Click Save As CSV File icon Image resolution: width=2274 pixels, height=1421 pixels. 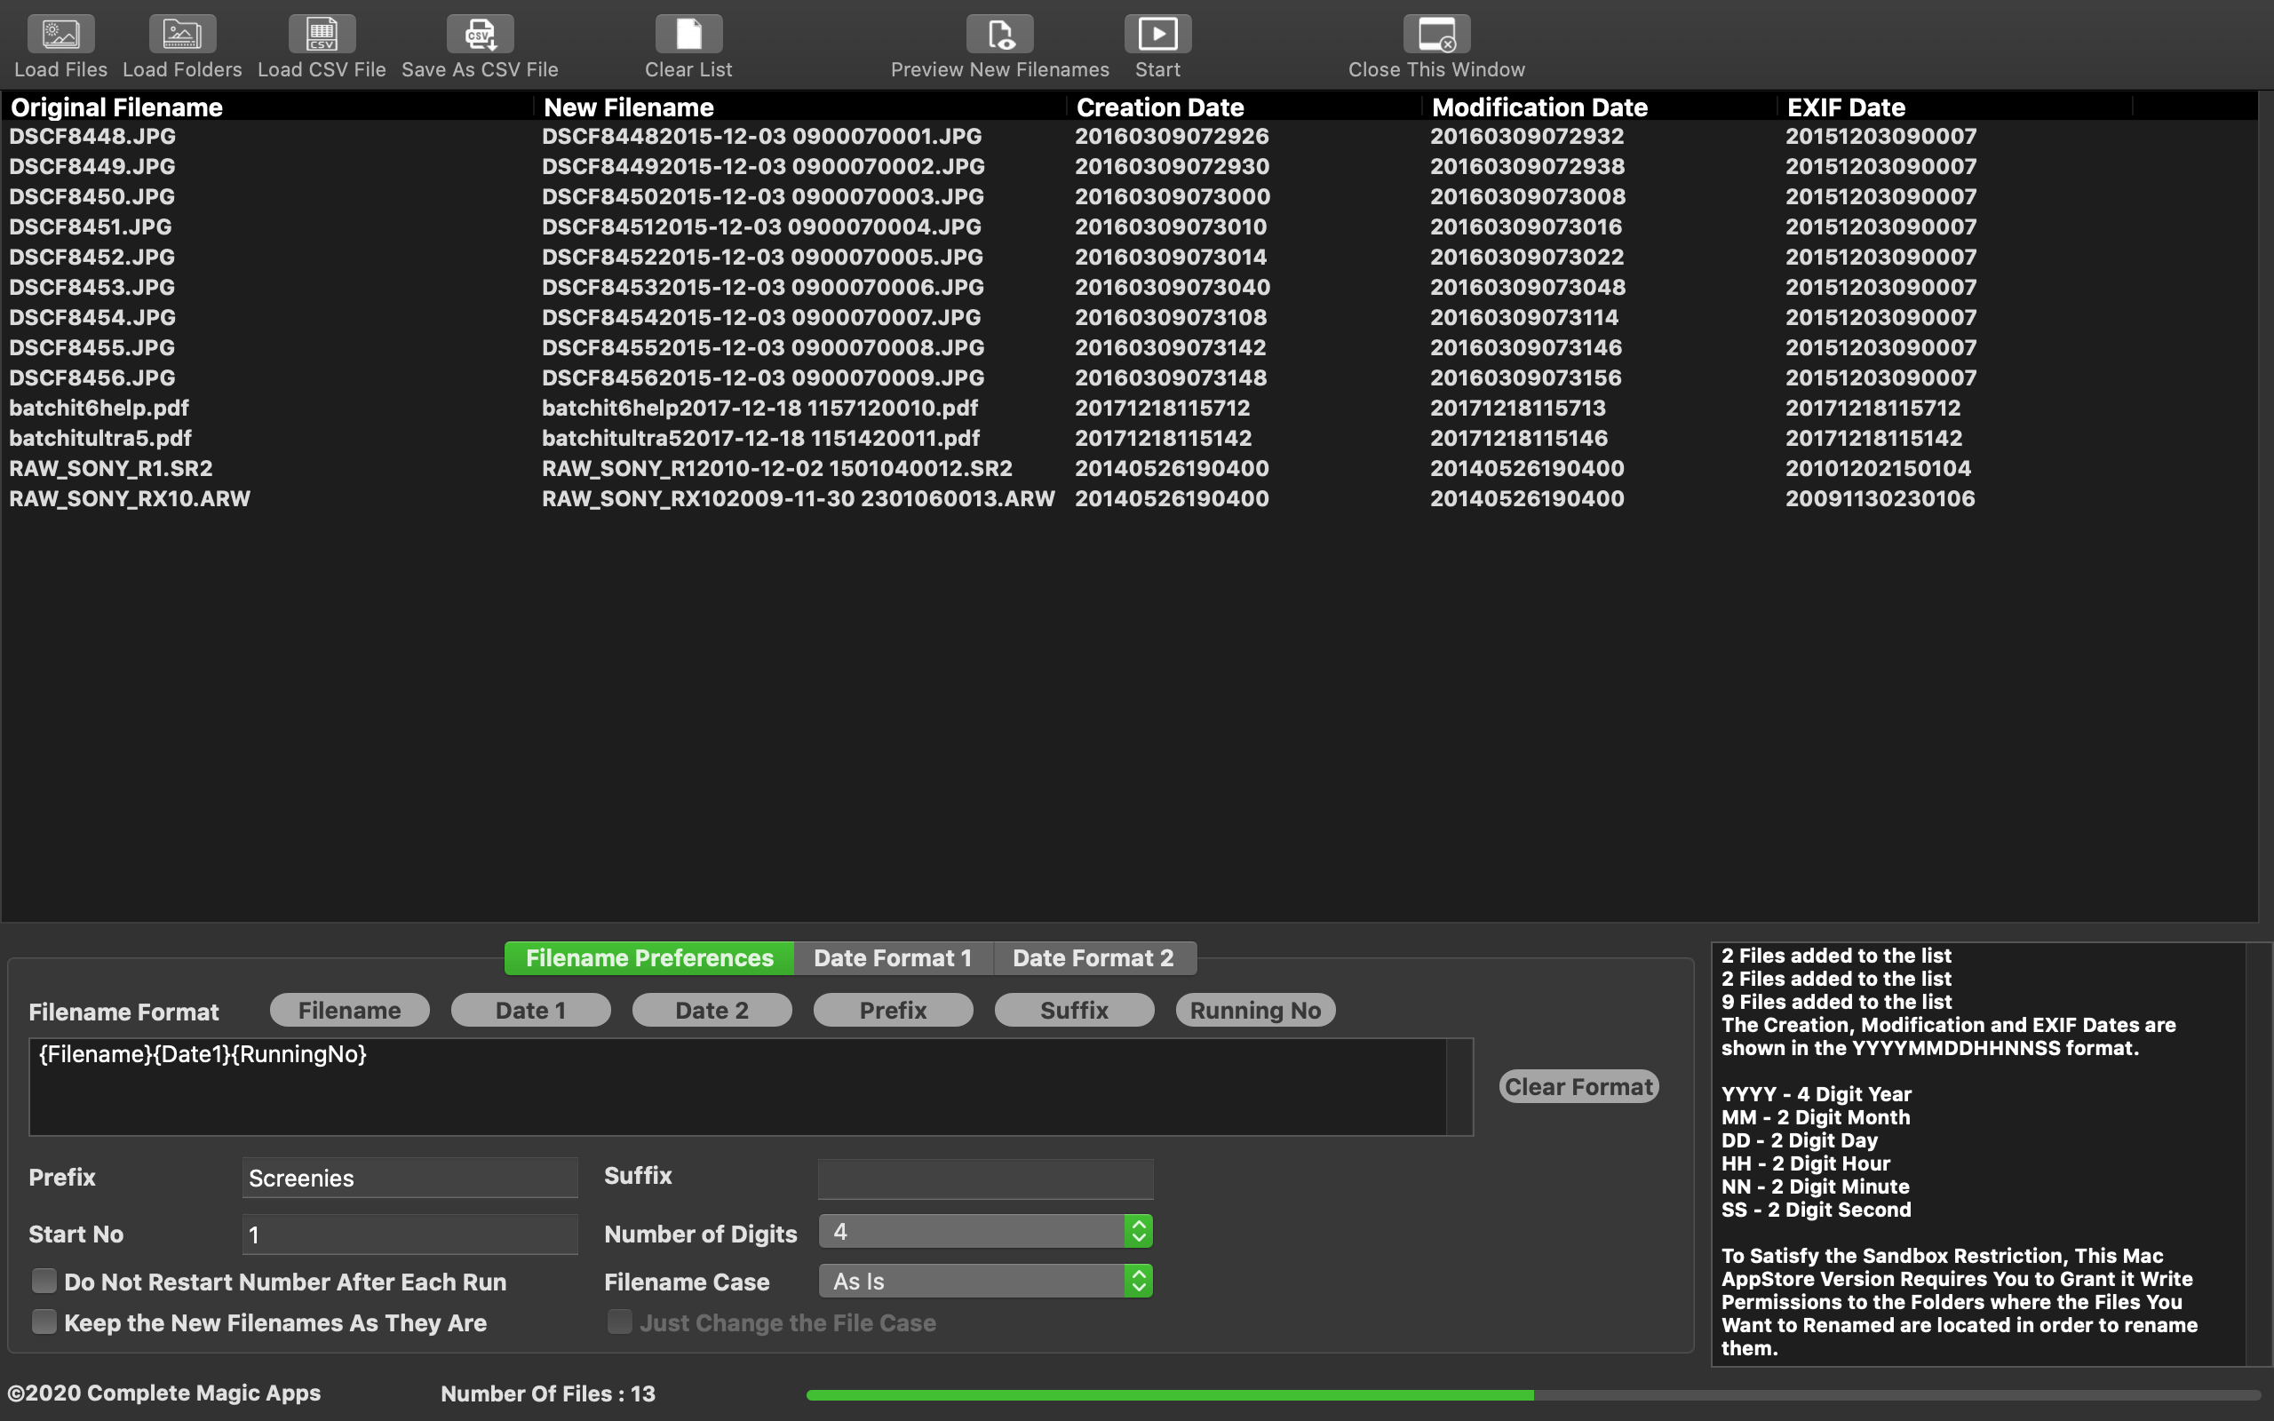480,33
